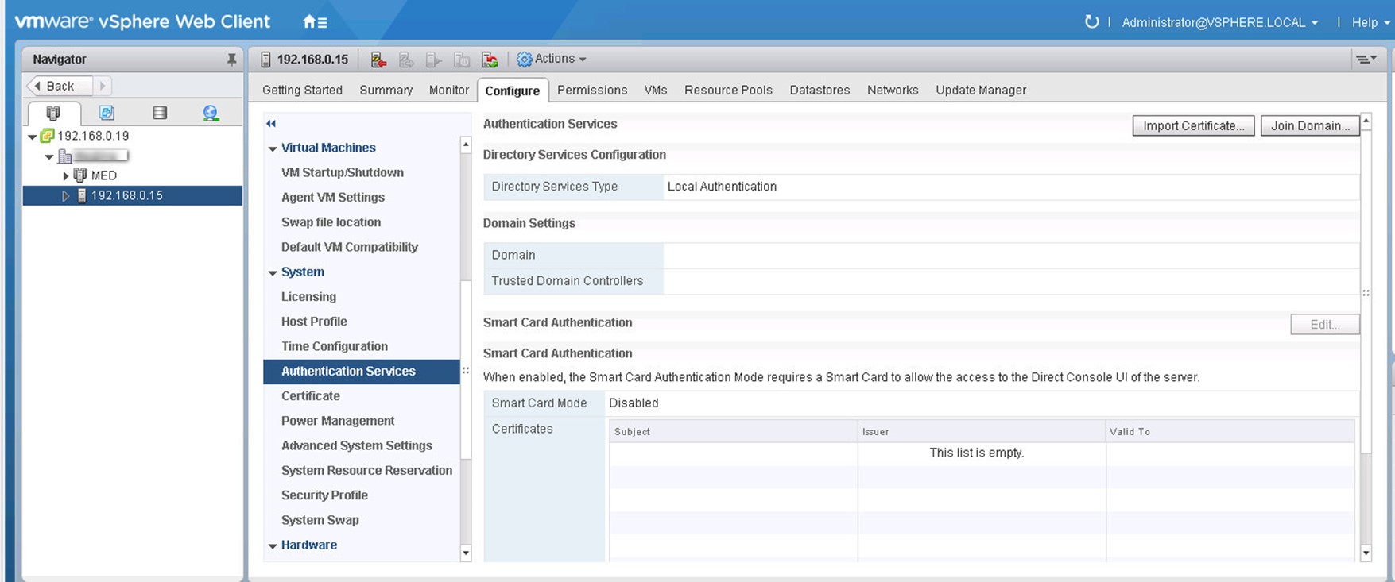
Task: Pin the Navigator panel
Action: [231, 60]
